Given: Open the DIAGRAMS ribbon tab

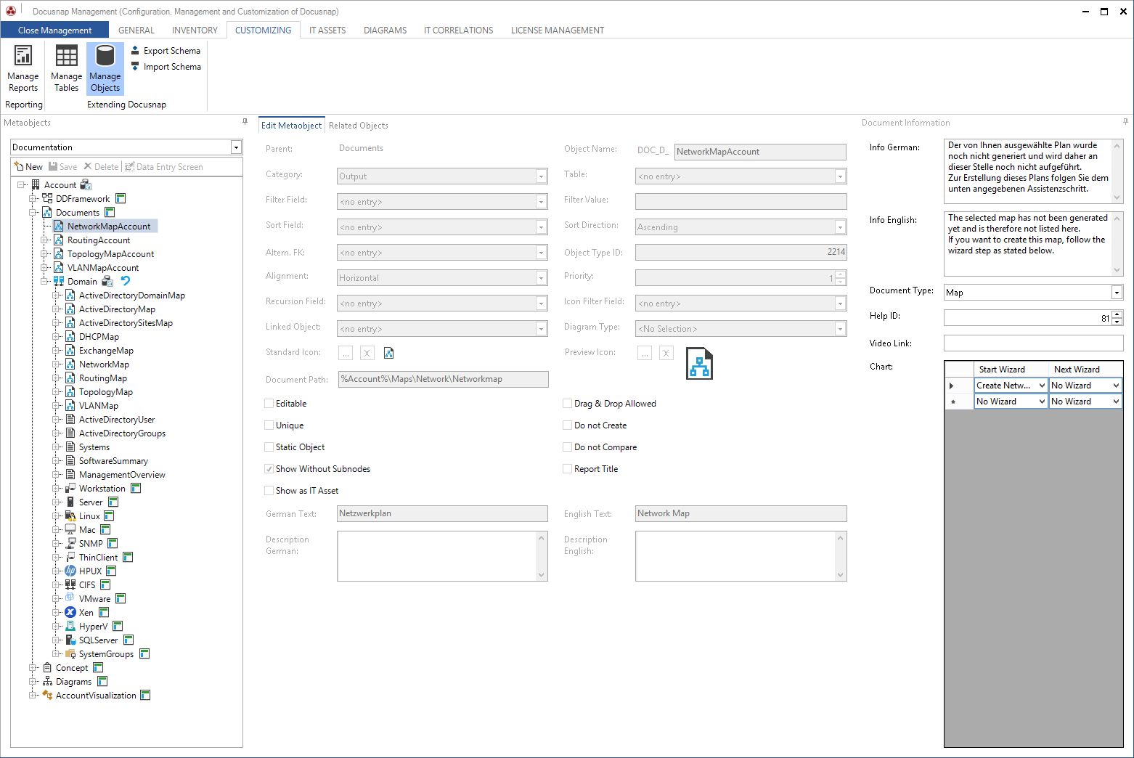Looking at the screenshot, I should pyautogui.click(x=385, y=30).
